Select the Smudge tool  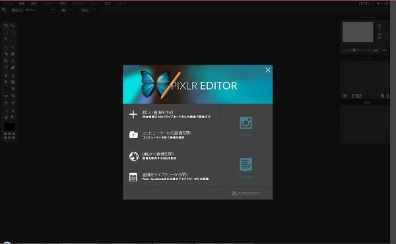pyautogui.click(x=6, y=82)
